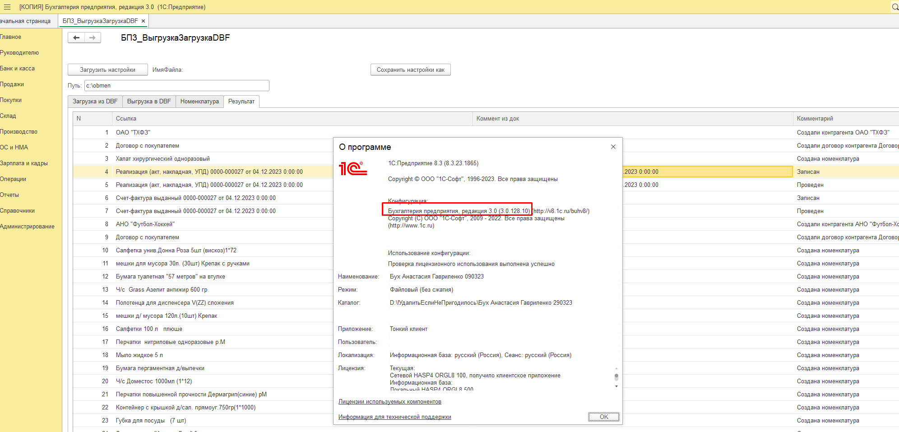Image resolution: width=899 pixels, height=432 pixels.
Task: Sort by the N column header
Action: click(93, 119)
